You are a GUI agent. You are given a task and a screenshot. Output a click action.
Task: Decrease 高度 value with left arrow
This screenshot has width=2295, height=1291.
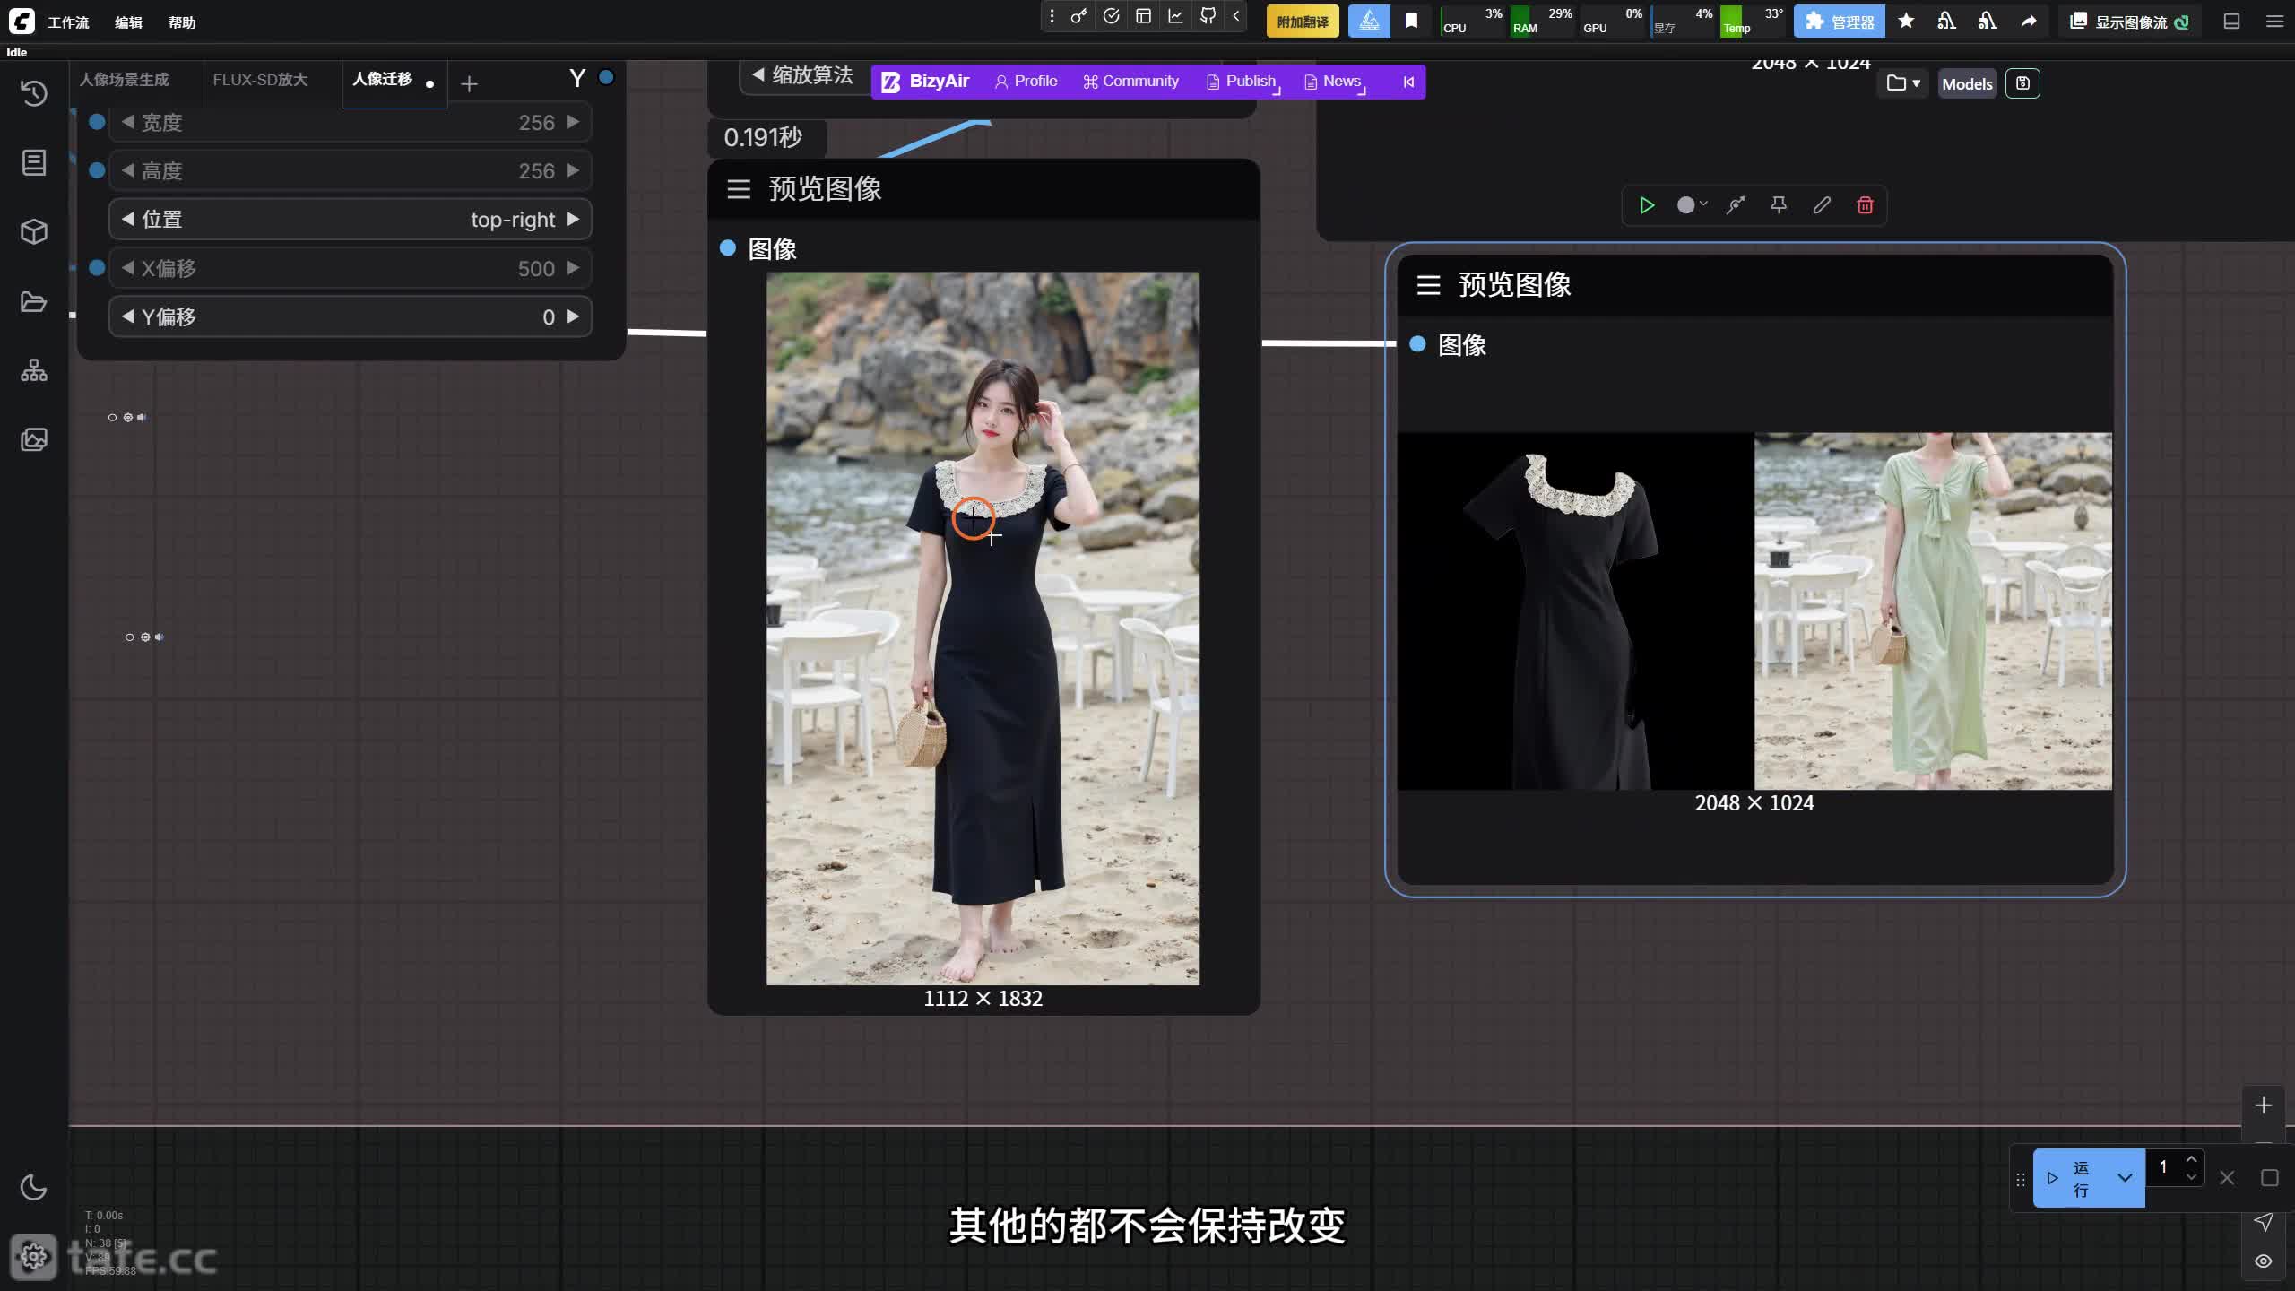tap(127, 170)
